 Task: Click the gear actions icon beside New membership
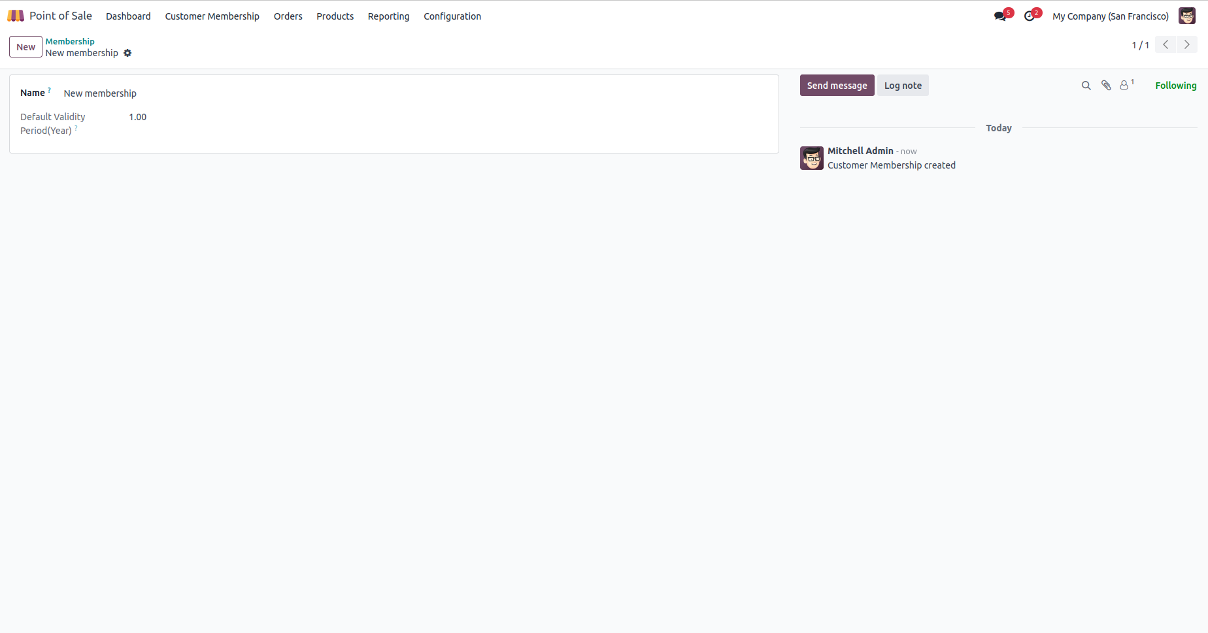tap(127, 53)
